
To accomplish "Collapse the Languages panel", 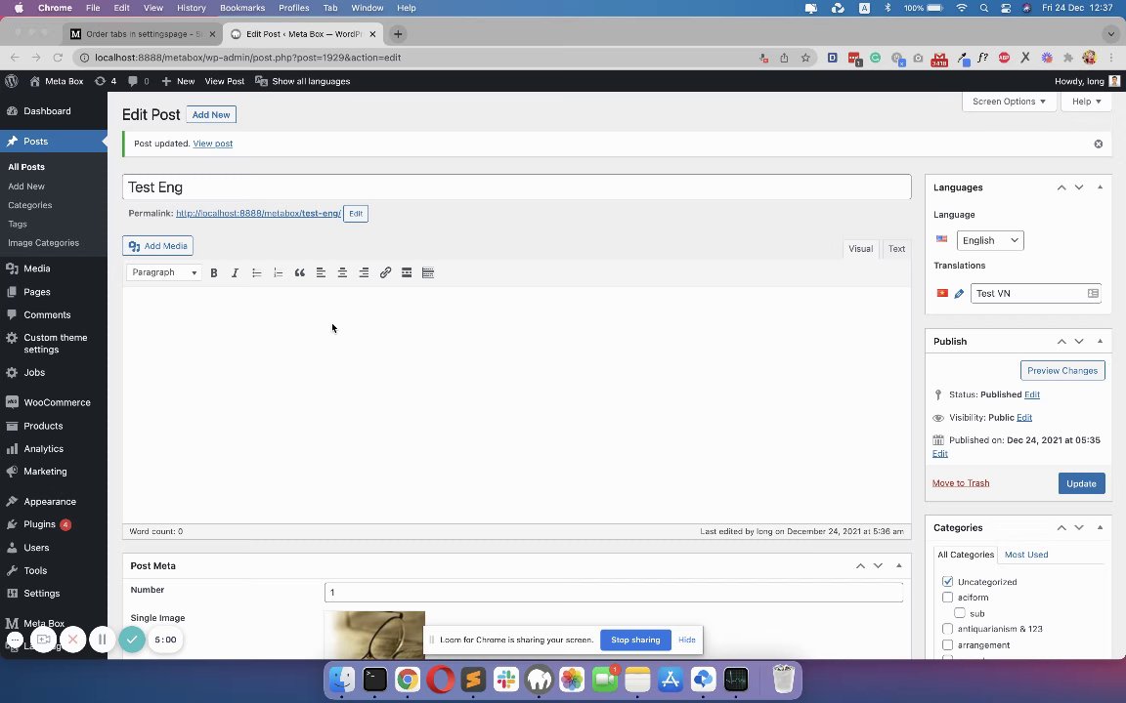I will click(1100, 187).
